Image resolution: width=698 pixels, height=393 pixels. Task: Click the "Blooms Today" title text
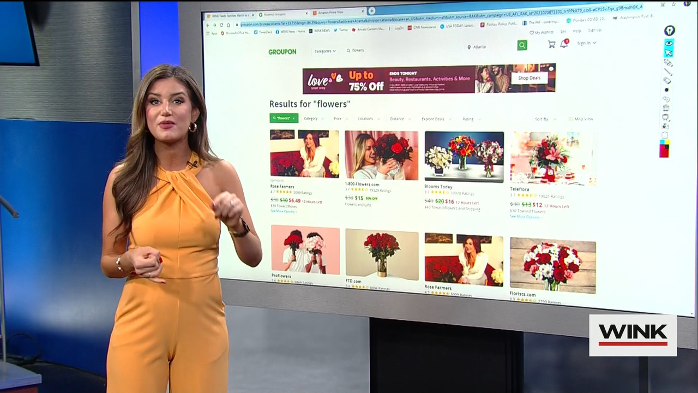(438, 187)
